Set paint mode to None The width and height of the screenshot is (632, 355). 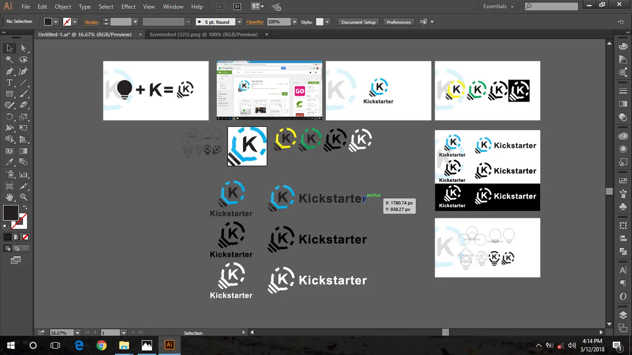pos(25,237)
